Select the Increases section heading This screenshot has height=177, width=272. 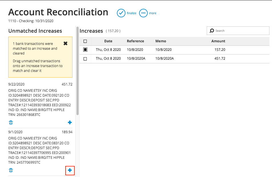(x=91, y=31)
